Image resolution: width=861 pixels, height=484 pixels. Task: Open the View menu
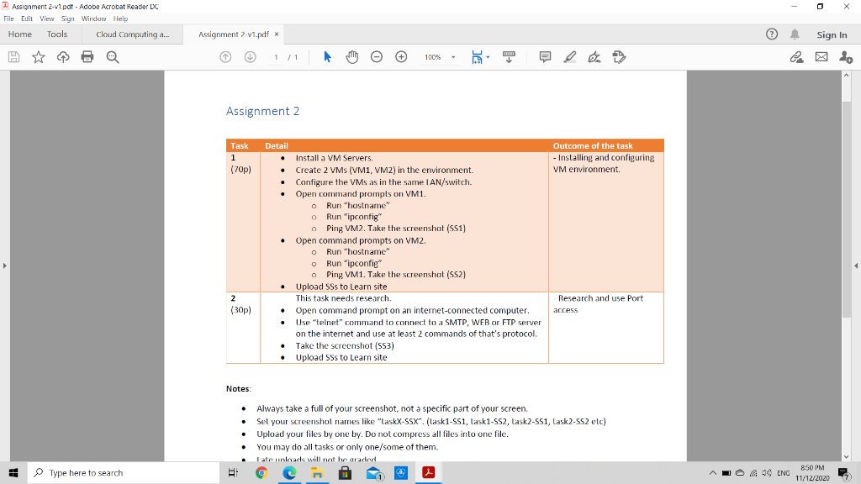click(x=47, y=18)
